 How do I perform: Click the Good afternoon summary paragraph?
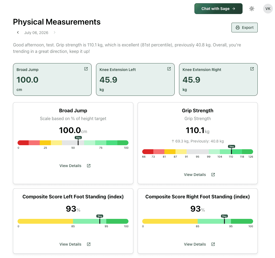pyautogui.click(x=127, y=48)
